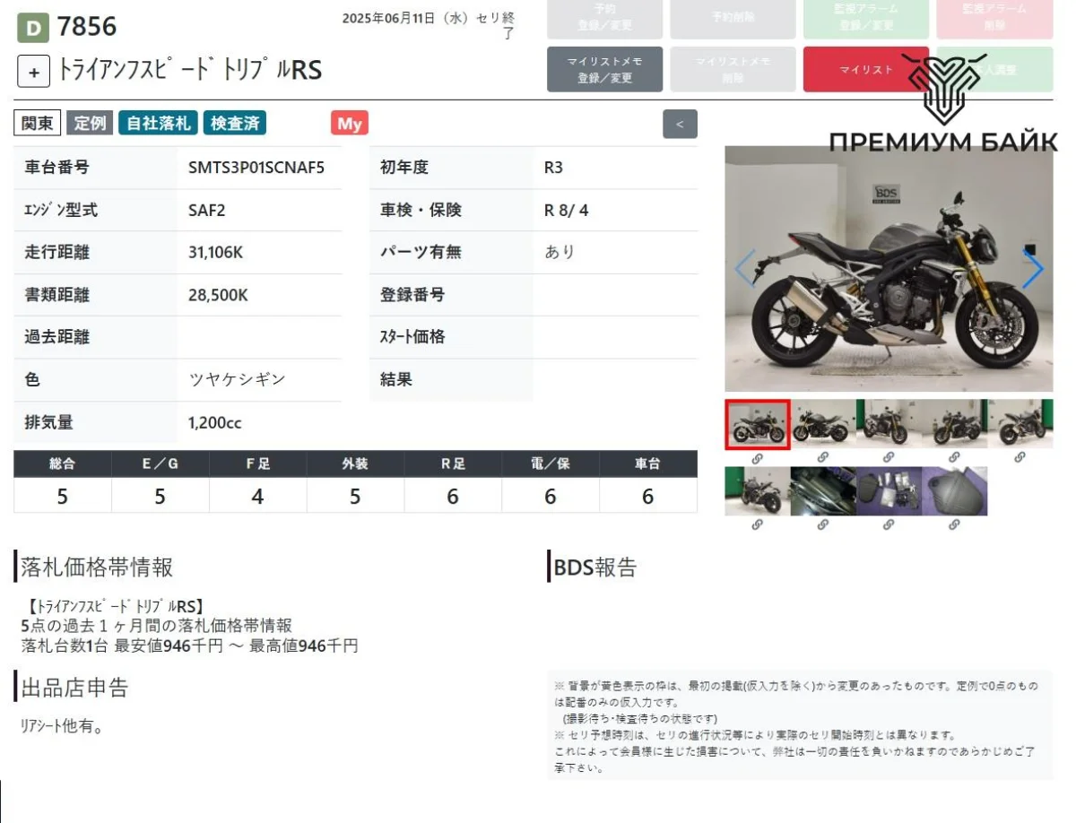This screenshot has width=1076, height=823.
Task: Collapse the panel with the gray < button
Action: pos(680,124)
